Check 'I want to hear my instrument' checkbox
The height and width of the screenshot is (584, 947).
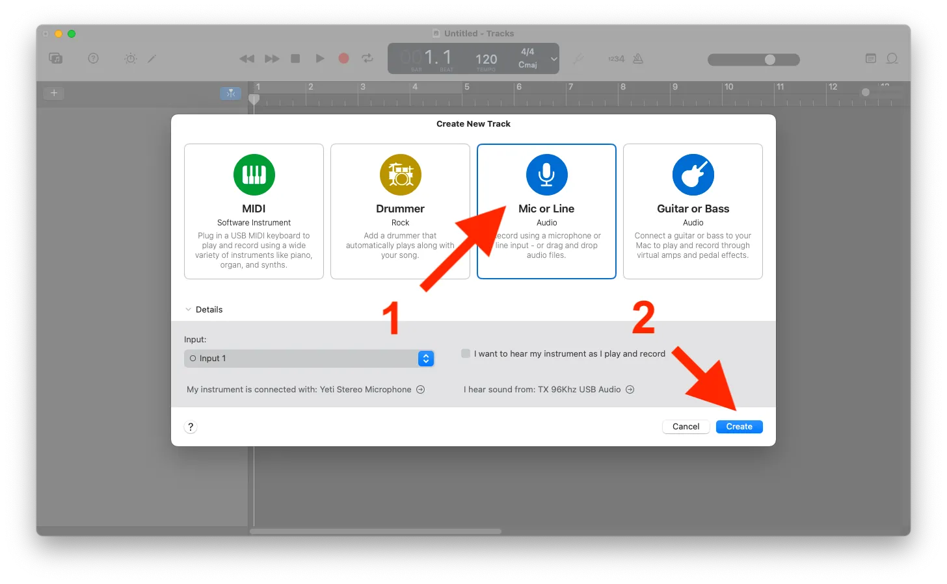(x=466, y=353)
